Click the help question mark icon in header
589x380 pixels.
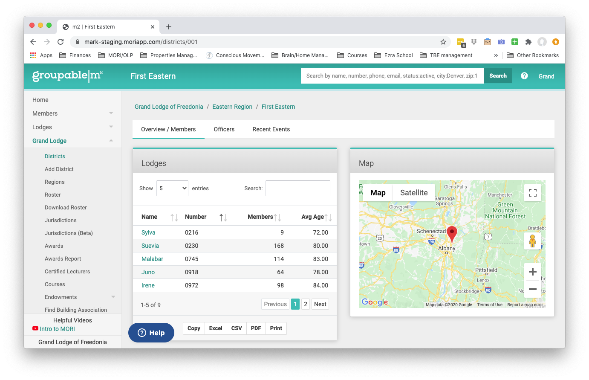point(524,76)
